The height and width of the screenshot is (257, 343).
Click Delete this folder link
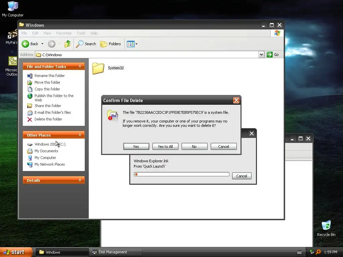[48, 119]
